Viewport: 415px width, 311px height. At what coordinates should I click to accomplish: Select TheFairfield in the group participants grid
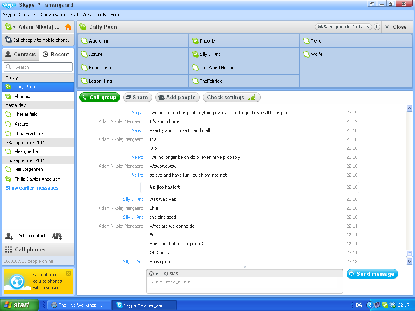coord(244,81)
